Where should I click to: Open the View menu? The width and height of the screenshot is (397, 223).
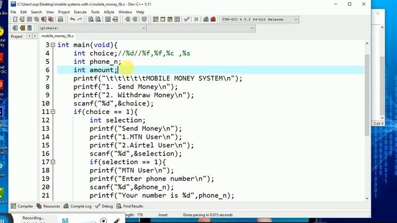pos(50,12)
